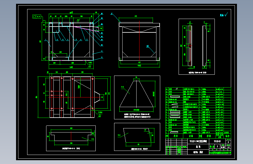Click the red vertical centerline in the side view
253x164 pixels.
[139, 41]
